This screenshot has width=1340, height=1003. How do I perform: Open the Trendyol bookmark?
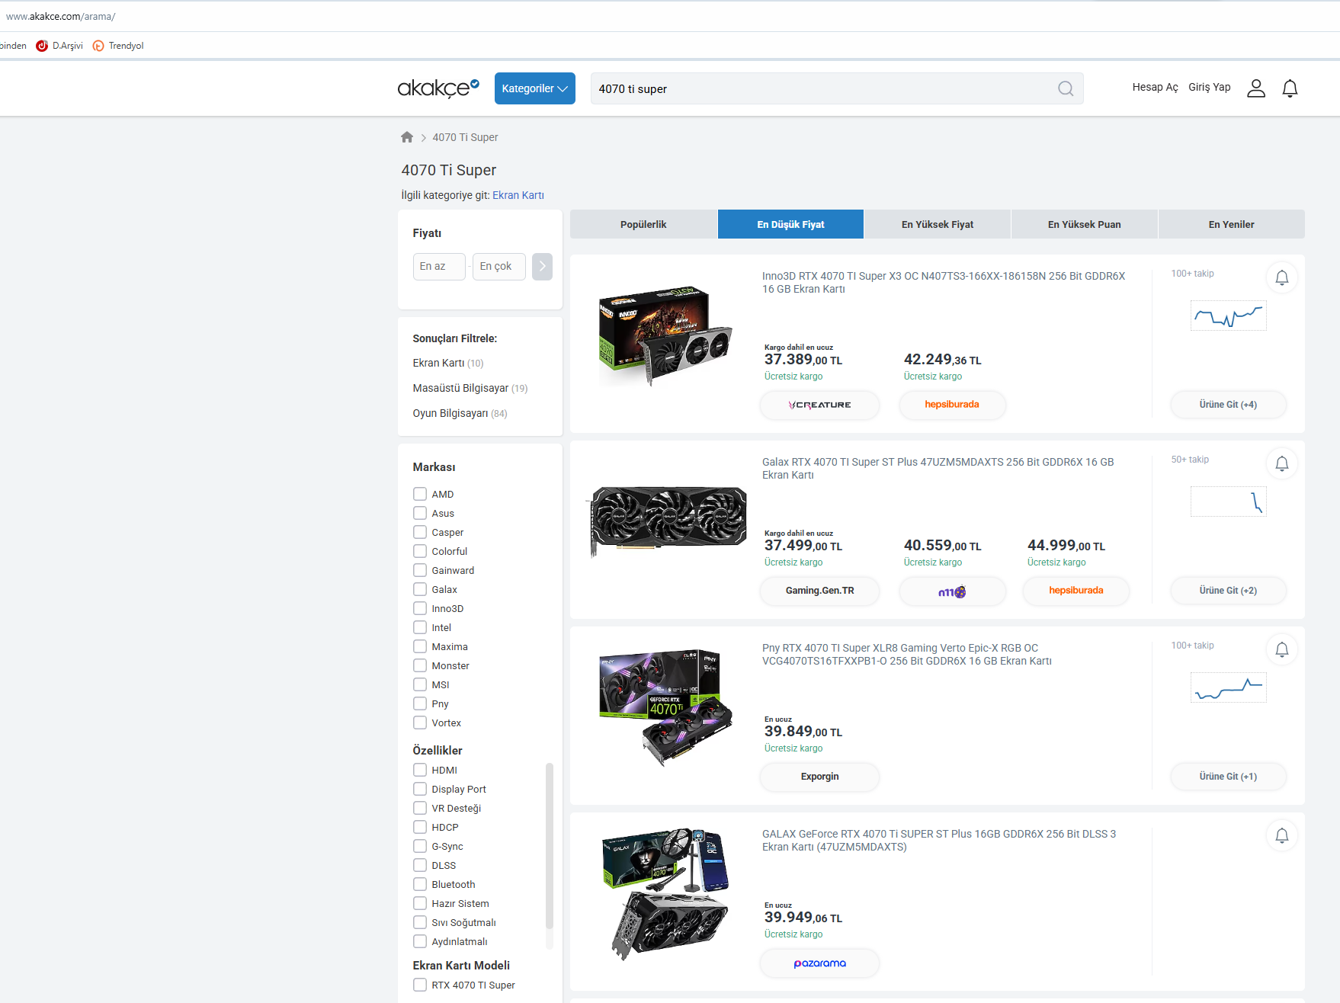tap(118, 46)
